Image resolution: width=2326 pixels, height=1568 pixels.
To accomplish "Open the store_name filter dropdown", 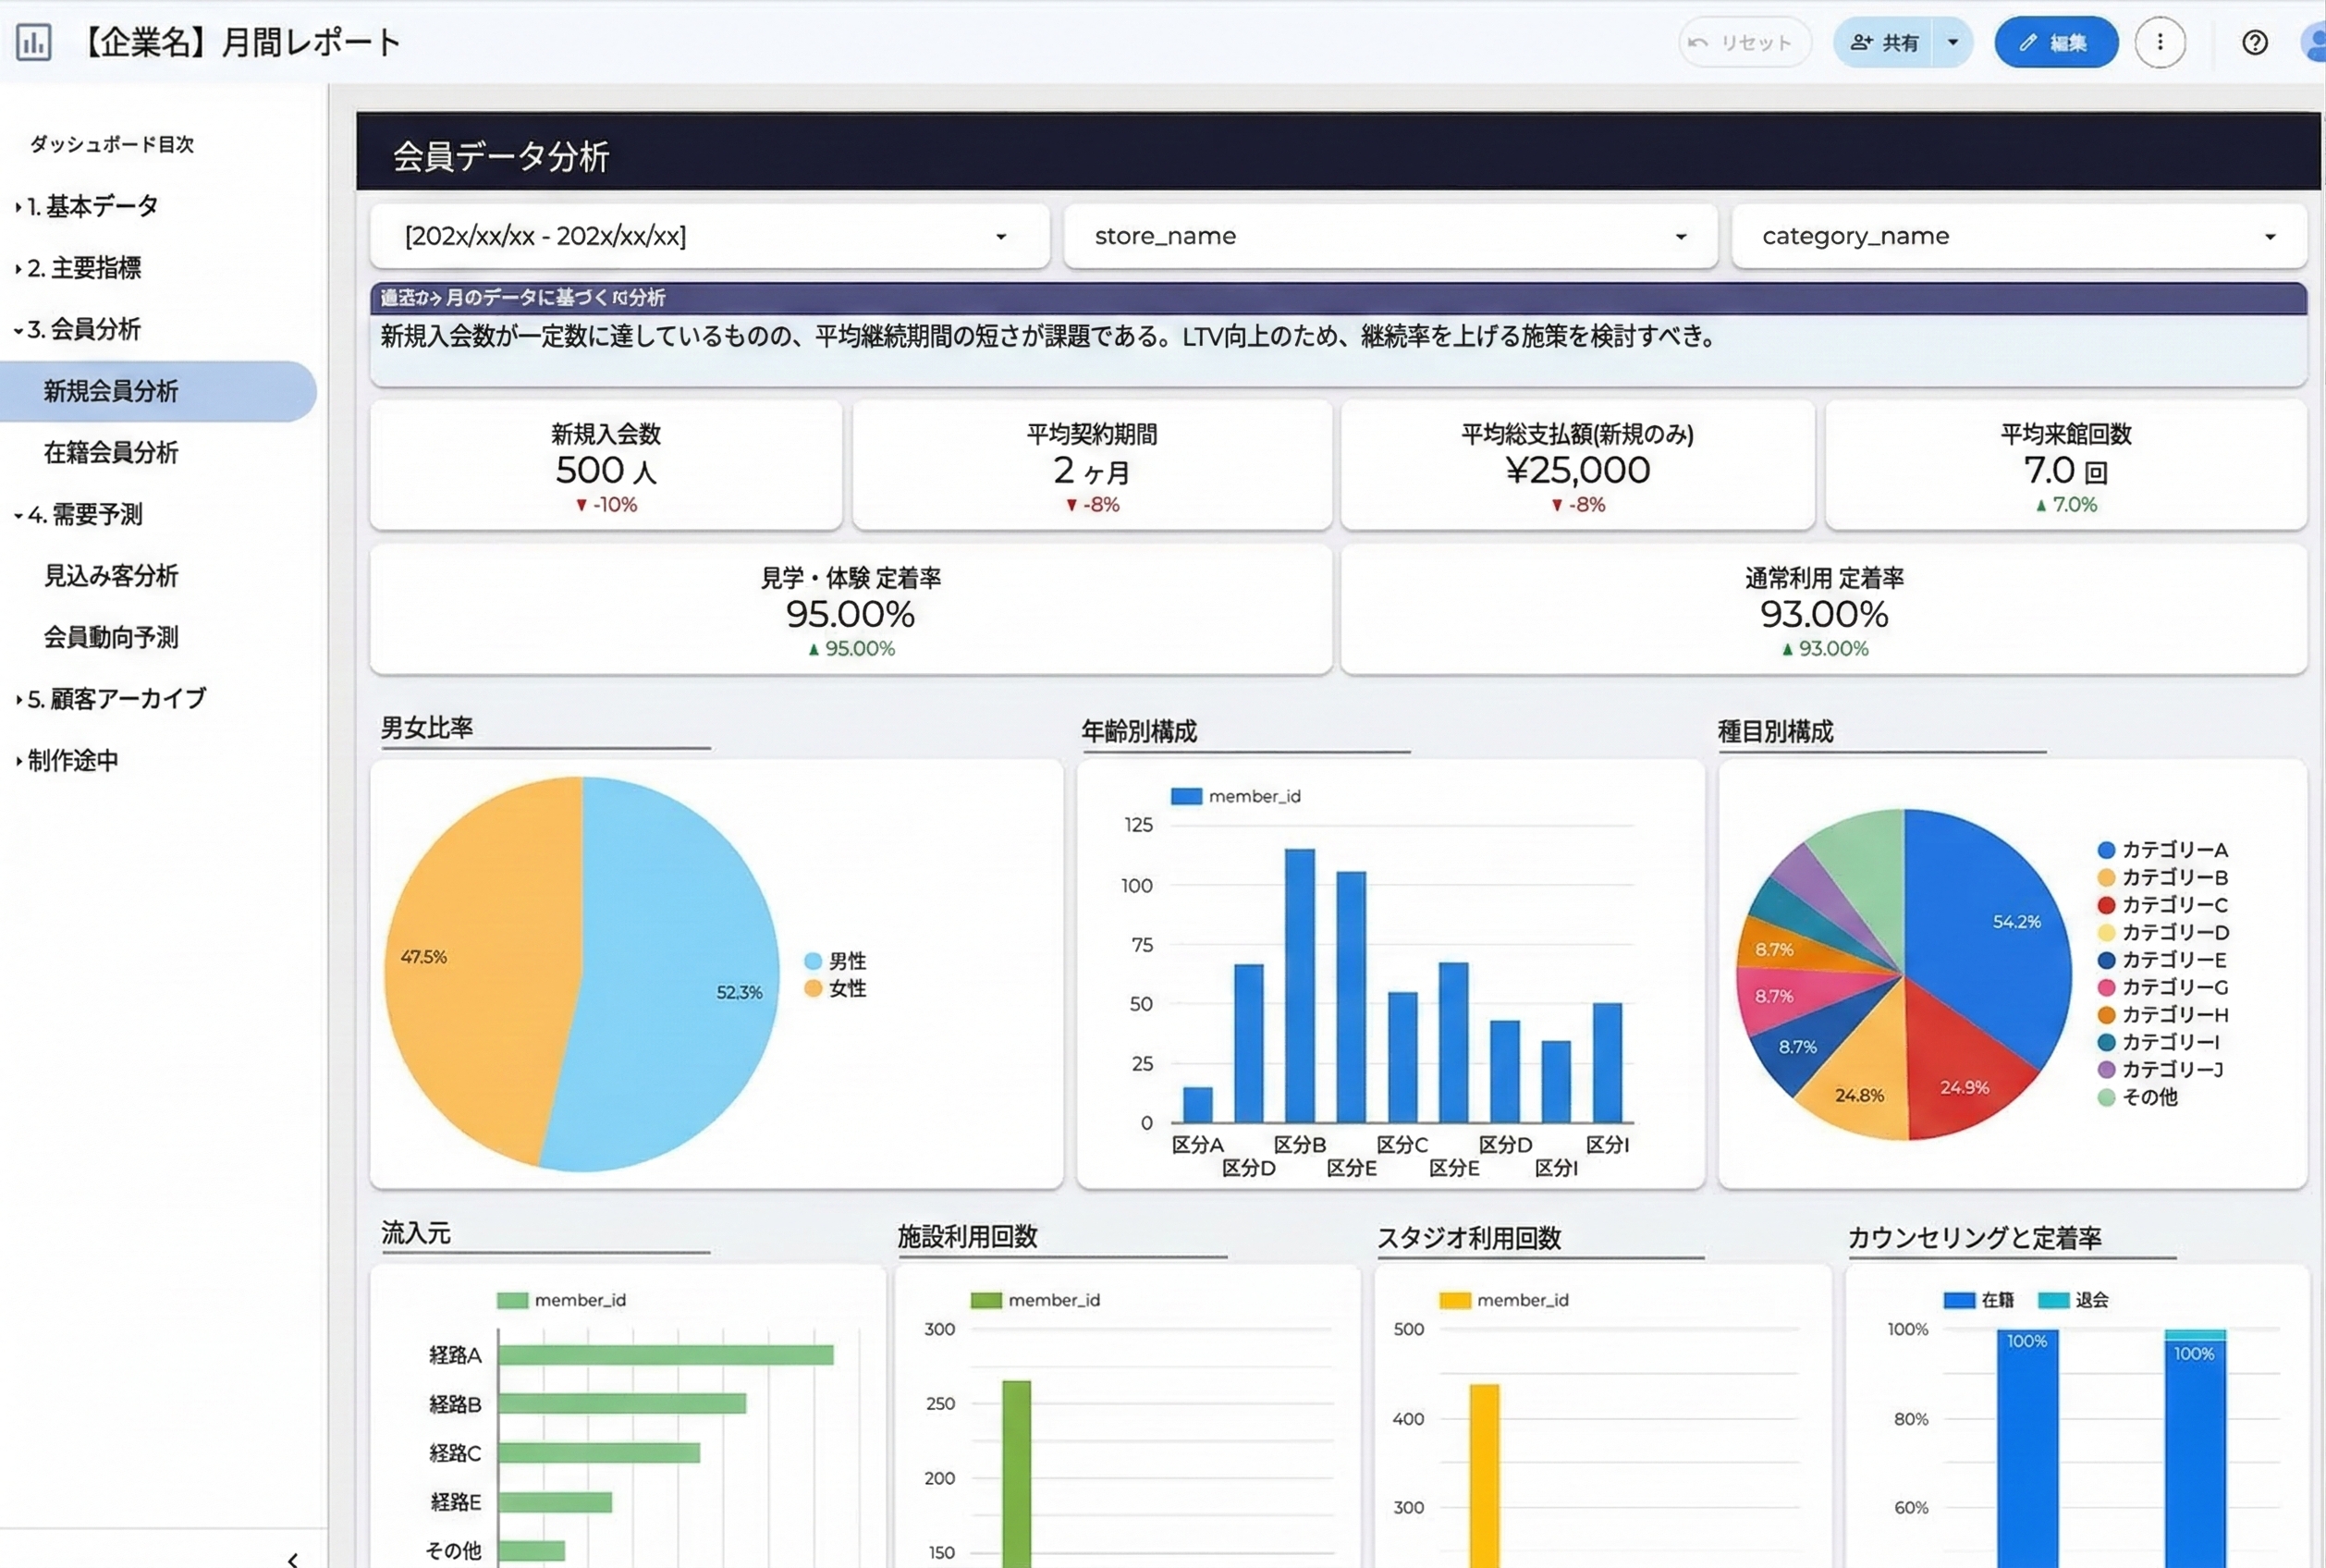I will pos(1390,236).
